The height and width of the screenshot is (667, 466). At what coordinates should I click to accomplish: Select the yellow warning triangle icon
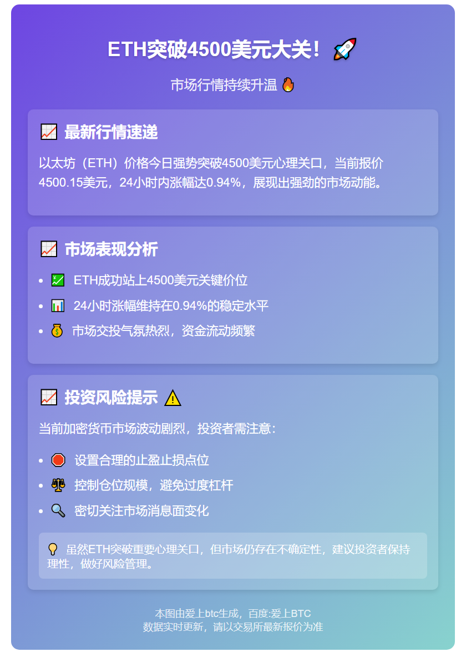pyautogui.click(x=173, y=398)
